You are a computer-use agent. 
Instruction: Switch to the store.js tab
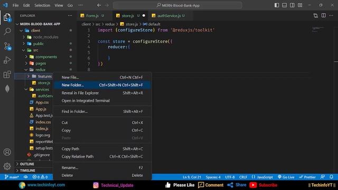pos(130,15)
